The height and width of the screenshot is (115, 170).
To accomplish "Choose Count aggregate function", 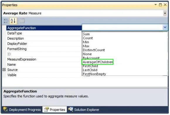I will (88, 38).
